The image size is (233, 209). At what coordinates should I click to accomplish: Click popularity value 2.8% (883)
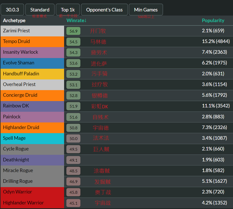pos(213,117)
